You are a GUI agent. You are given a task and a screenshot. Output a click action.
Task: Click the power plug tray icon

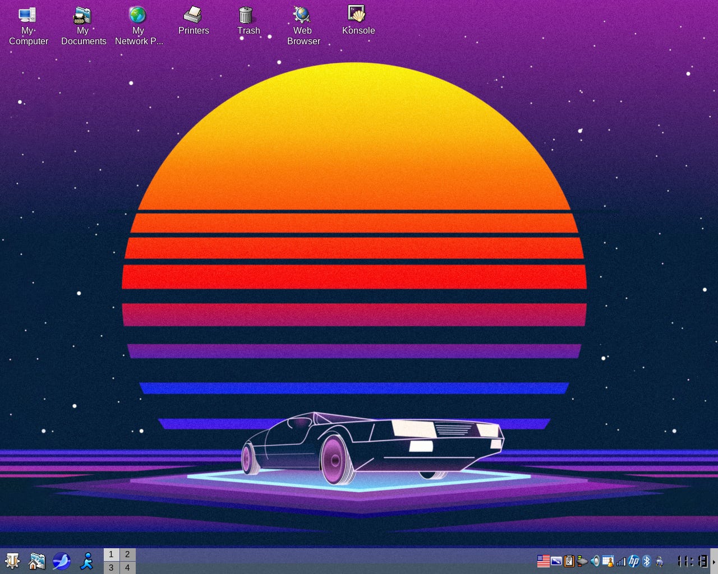point(660,561)
